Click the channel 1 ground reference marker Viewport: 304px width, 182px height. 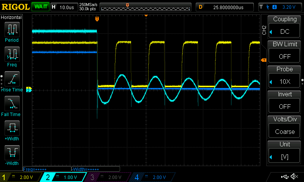click(x=28, y=88)
